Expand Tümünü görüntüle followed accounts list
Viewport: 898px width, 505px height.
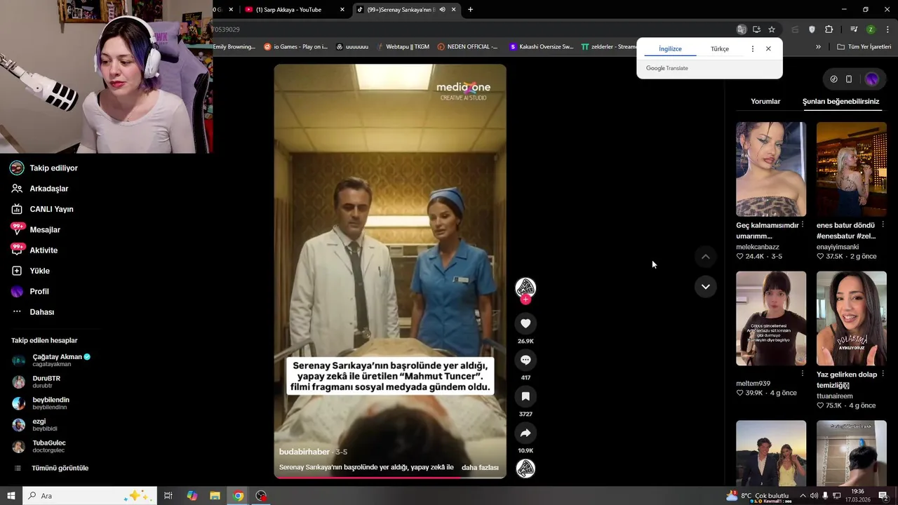53,469
